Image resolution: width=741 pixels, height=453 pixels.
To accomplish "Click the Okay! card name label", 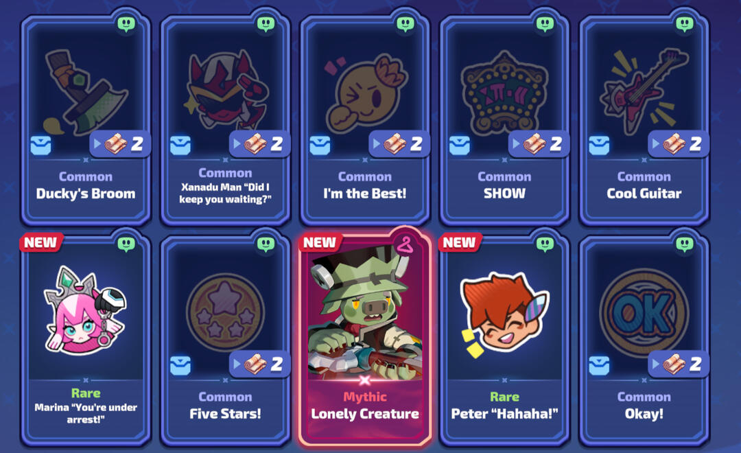I will 644,414.
